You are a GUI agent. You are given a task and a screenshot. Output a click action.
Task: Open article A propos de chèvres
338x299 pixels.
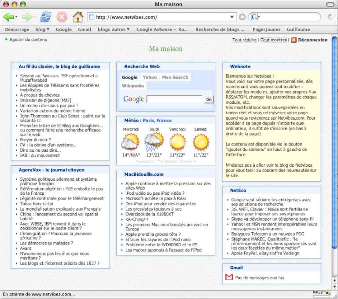pyautogui.click(x=40, y=95)
